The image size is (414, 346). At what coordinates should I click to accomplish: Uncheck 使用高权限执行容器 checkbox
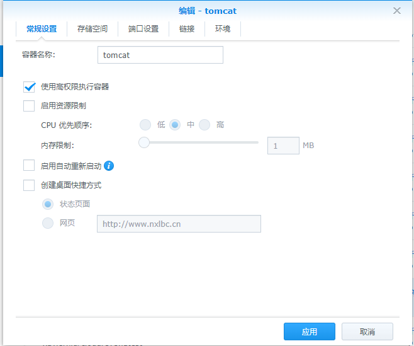tap(29, 87)
